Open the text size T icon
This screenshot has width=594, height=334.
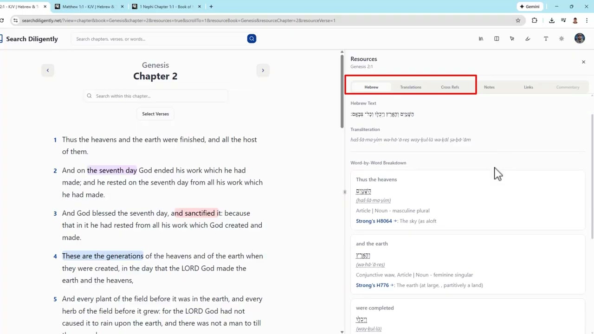(546, 39)
